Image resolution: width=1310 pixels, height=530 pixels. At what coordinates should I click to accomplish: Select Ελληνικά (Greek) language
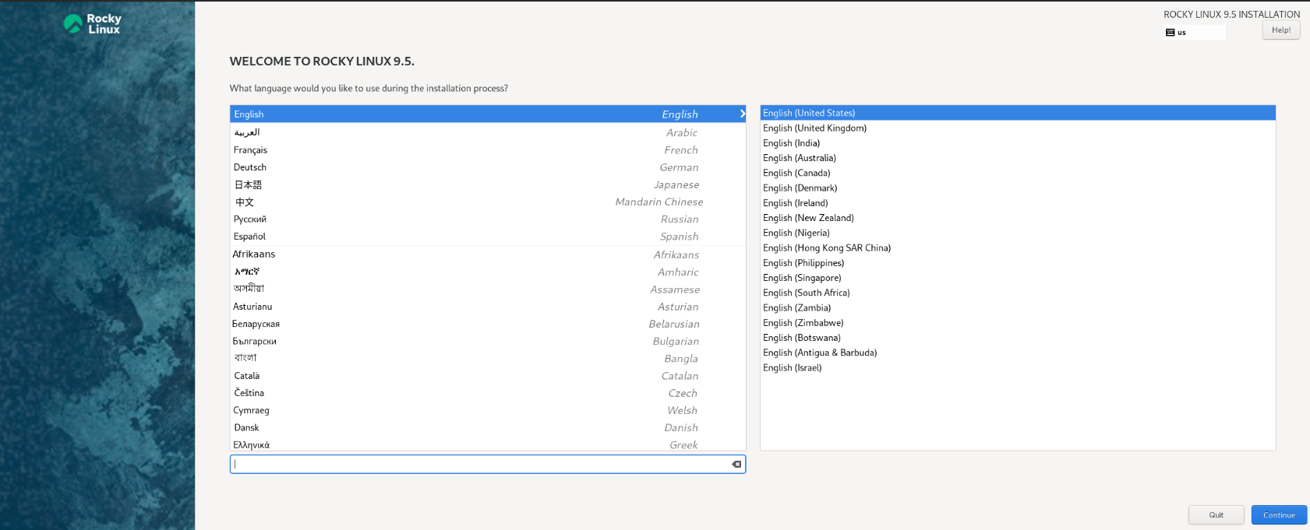(x=488, y=444)
